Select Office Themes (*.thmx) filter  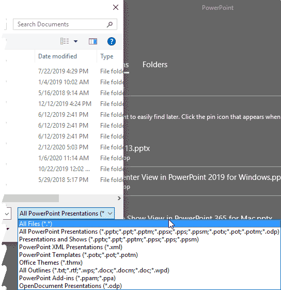tap(149, 263)
